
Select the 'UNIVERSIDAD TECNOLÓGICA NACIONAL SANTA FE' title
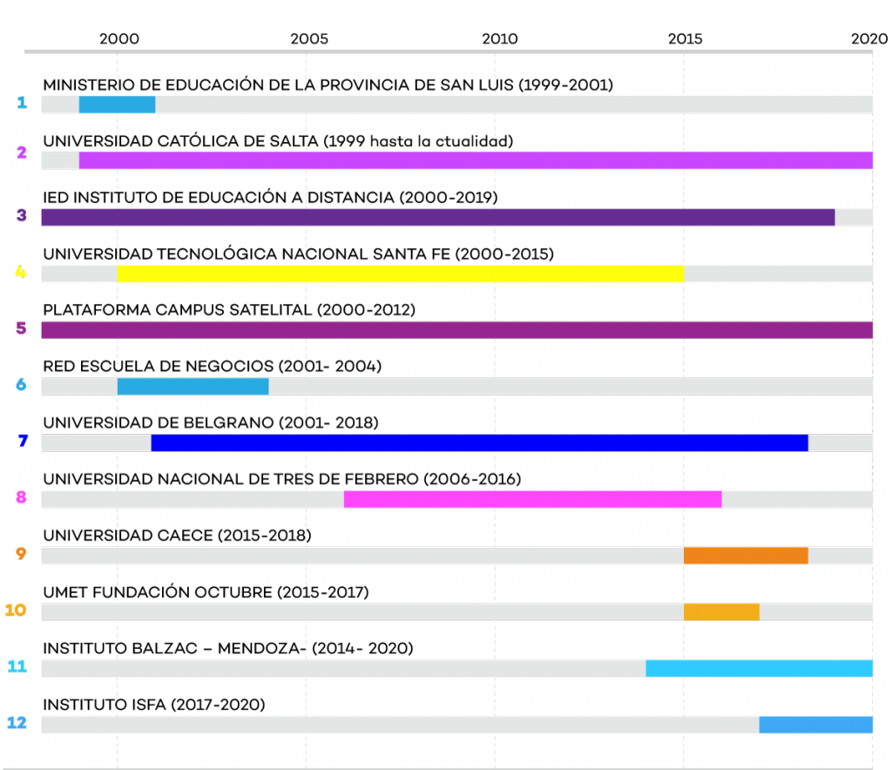[x=247, y=253]
